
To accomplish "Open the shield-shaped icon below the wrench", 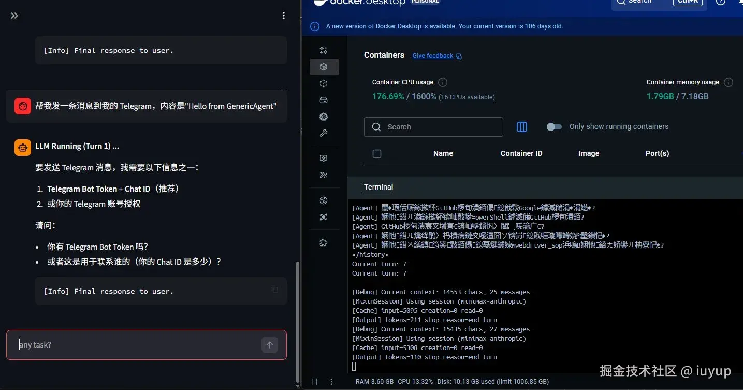I will 324,158.
